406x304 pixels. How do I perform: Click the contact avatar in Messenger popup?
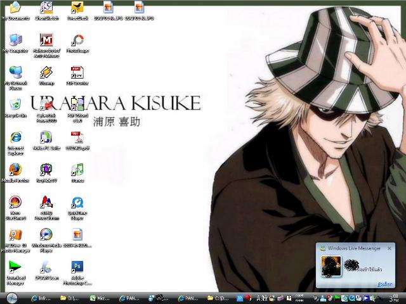(x=331, y=266)
